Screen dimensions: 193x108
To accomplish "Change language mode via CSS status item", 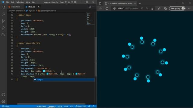I will 72,106.
